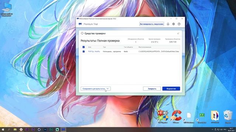Open the taskbar clock and date
The image size is (236, 132).
pos(231,129)
